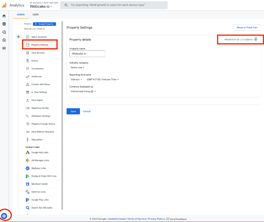
Task: Click the Reporting Identity icon
Action: coord(28,108)
